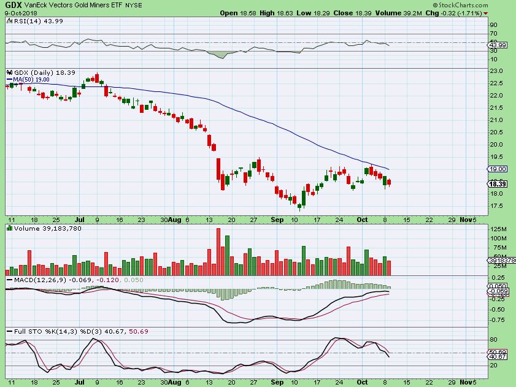Click the blue MA(50) legend line marker
Image resolution: width=516 pixels, height=387 pixels.
pos(10,80)
